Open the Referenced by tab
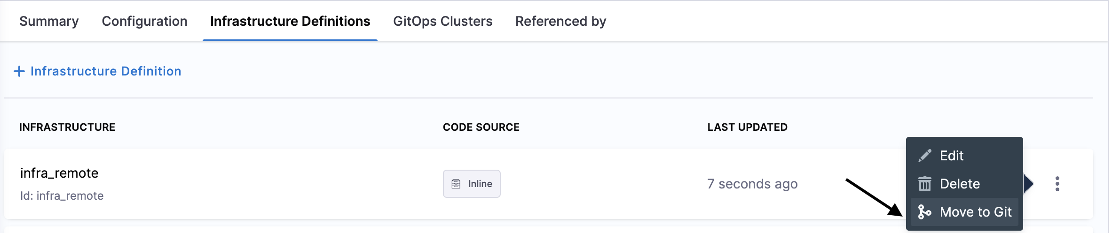This screenshot has height=233, width=1112. pos(560,21)
